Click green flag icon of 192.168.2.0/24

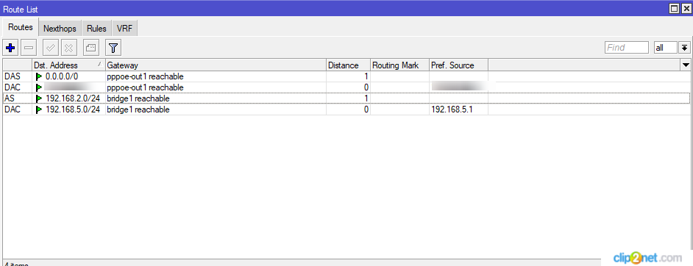click(x=39, y=98)
